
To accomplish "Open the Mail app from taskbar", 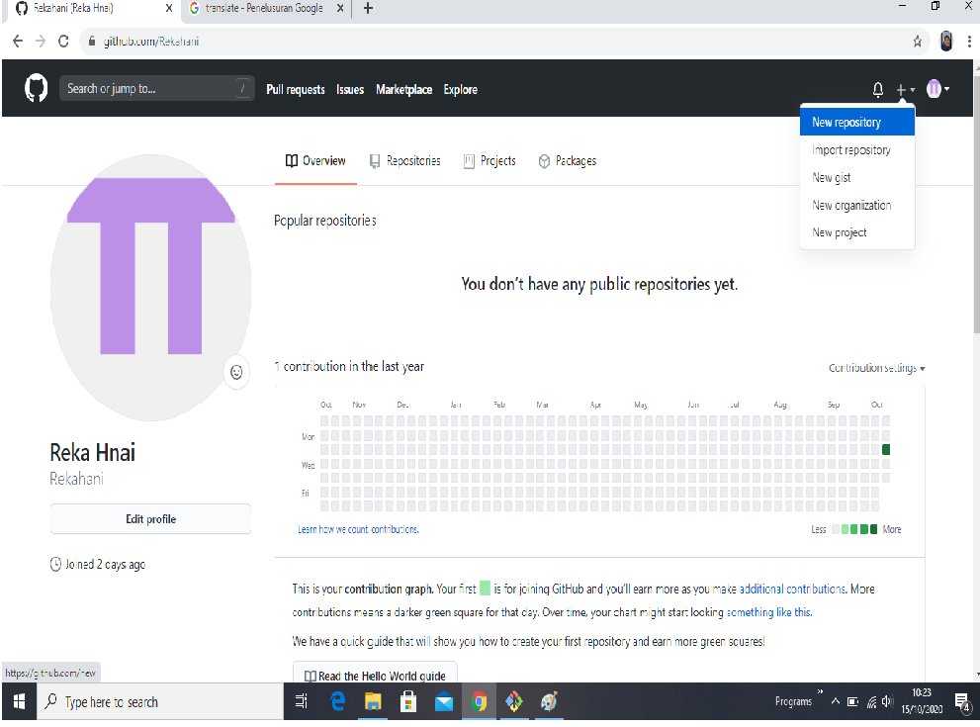I will [x=444, y=702].
